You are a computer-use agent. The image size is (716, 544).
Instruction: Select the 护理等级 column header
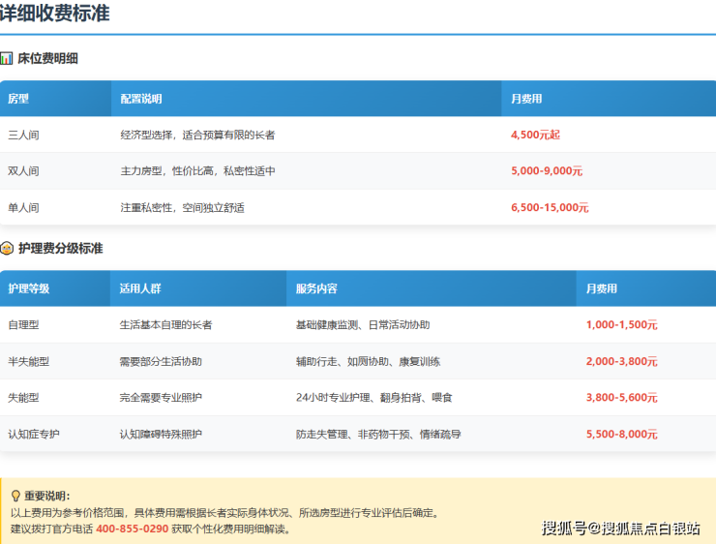pyautogui.click(x=28, y=288)
